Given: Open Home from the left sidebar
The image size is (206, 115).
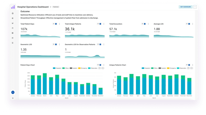Looking at the screenshot, I should [13, 13].
